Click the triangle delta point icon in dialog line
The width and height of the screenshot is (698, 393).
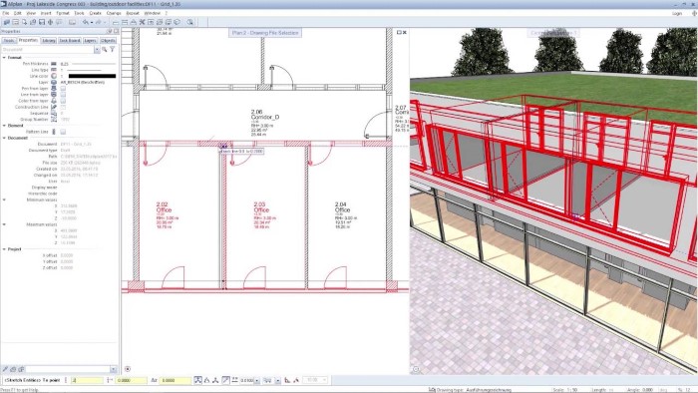click(207, 381)
